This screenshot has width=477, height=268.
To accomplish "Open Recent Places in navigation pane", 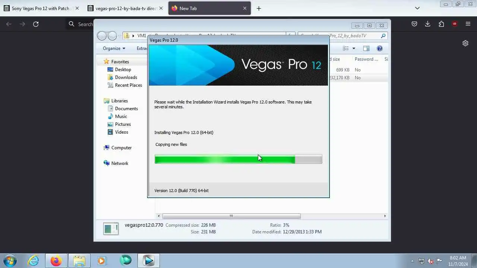I will click(x=129, y=85).
